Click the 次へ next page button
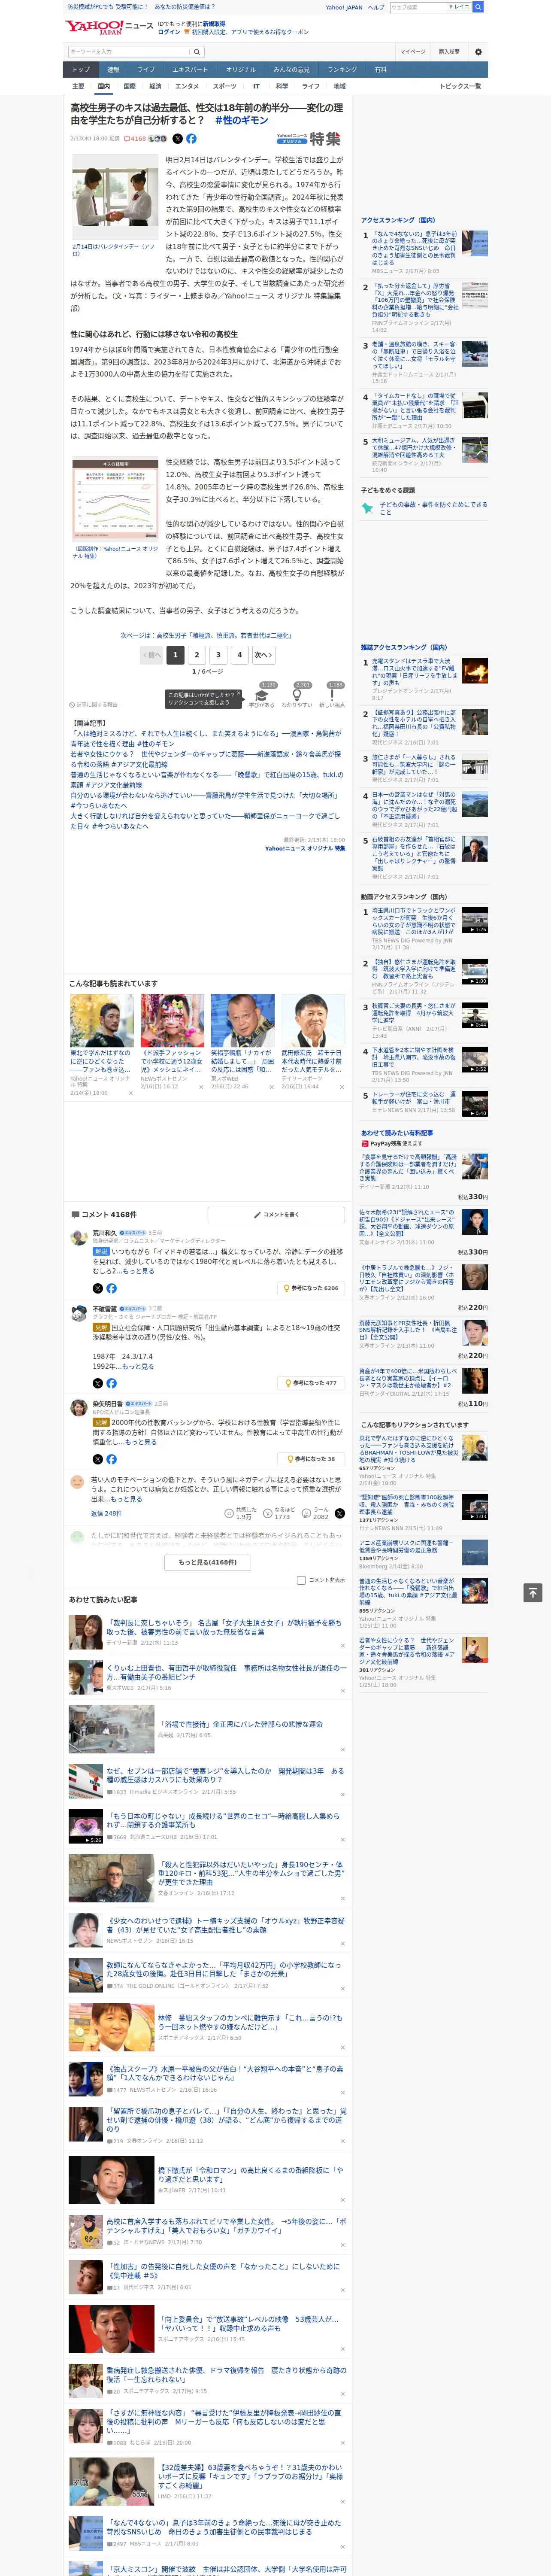Viewport: 551px width, 2576px height. pos(263,655)
